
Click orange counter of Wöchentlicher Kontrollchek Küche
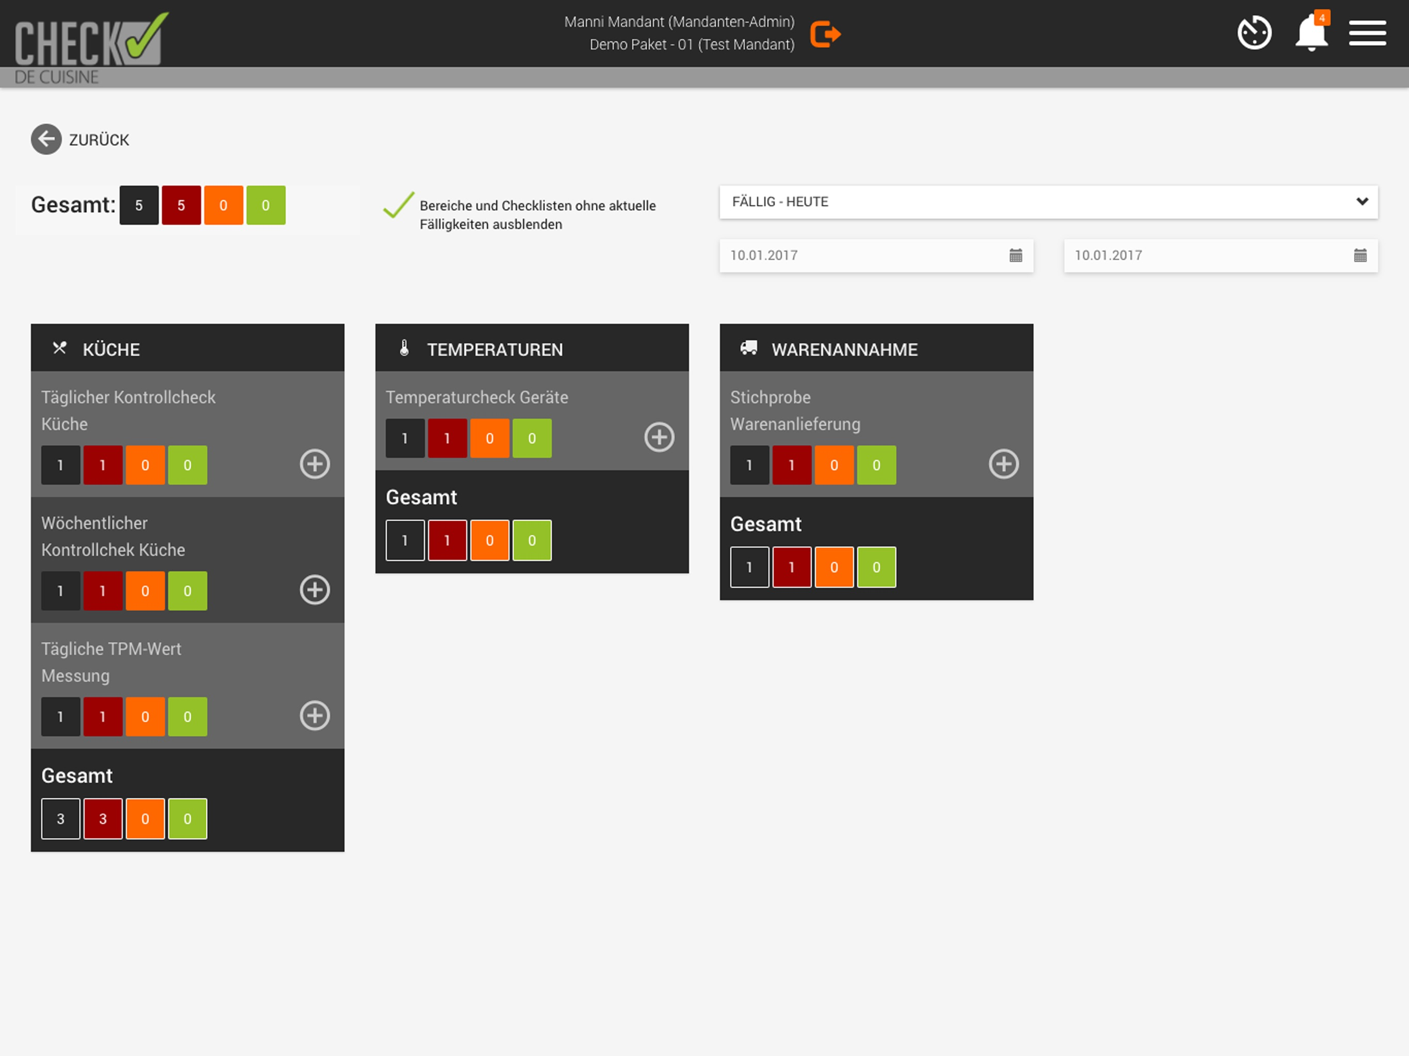(x=145, y=591)
